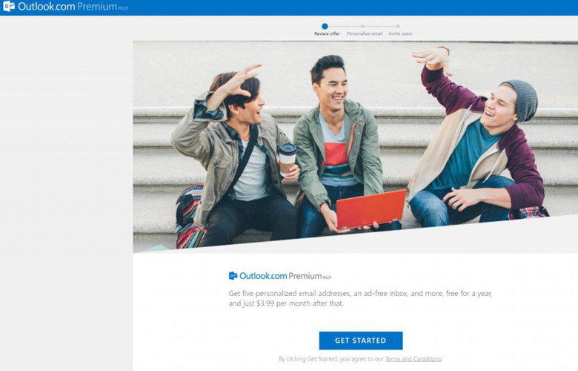
Task: Click the PILOT label in the header
Action: point(123,9)
